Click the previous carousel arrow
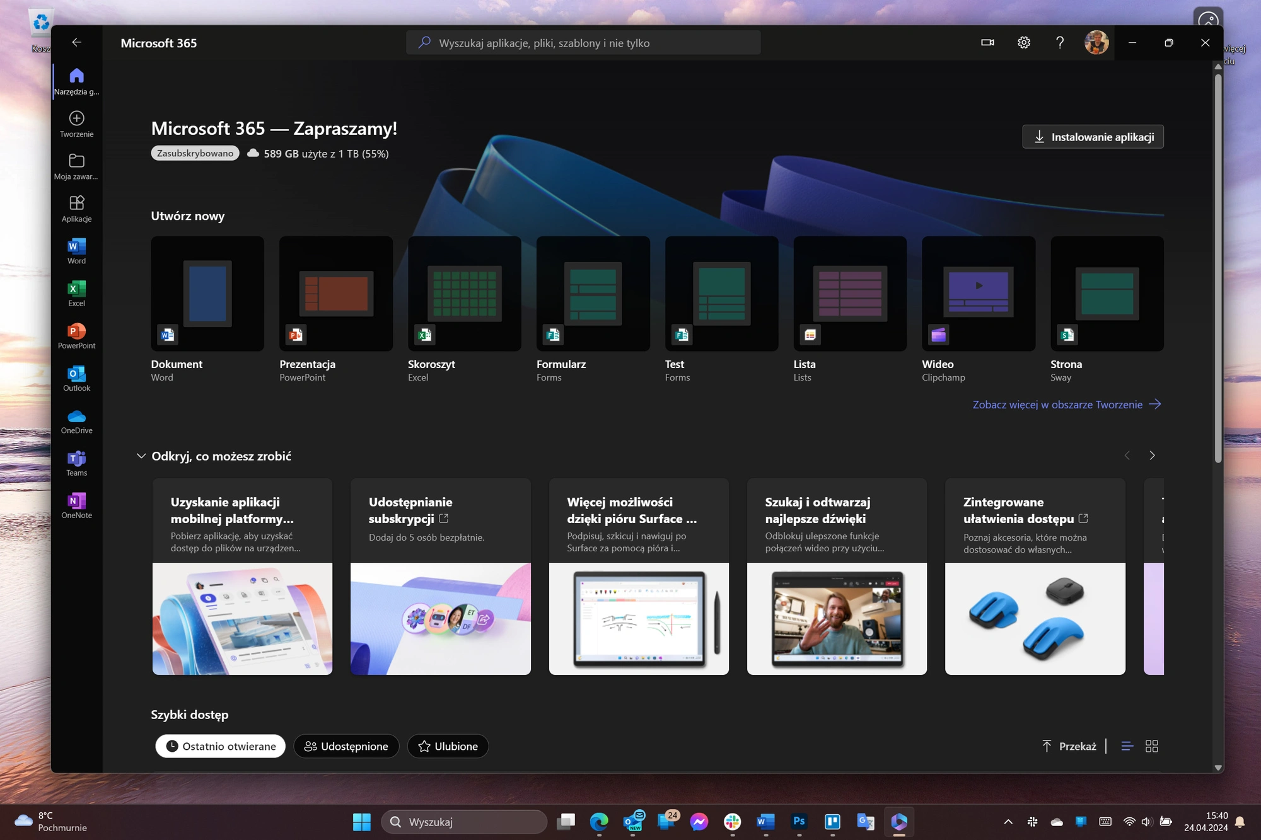Screen dimensions: 1261x840 tap(1127, 456)
